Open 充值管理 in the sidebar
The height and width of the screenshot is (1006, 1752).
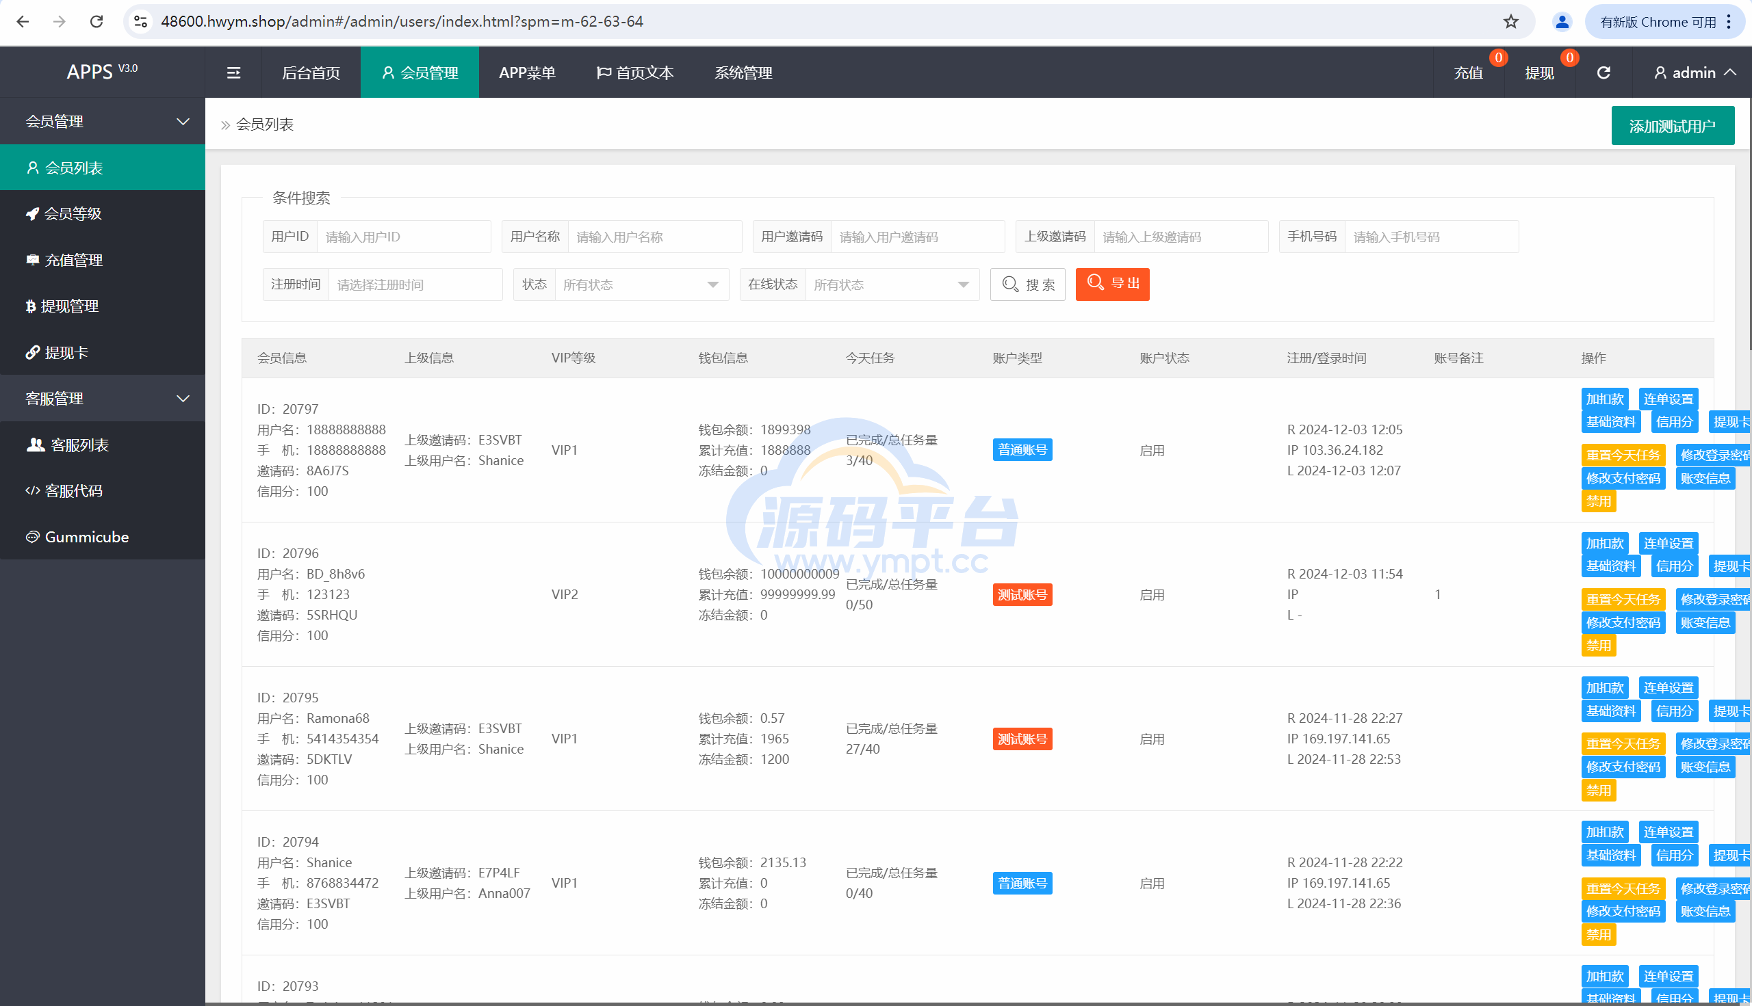click(103, 260)
